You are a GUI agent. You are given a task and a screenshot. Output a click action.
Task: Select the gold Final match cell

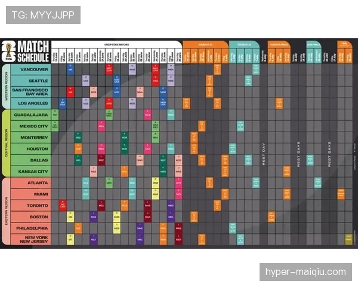click(x=348, y=240)
